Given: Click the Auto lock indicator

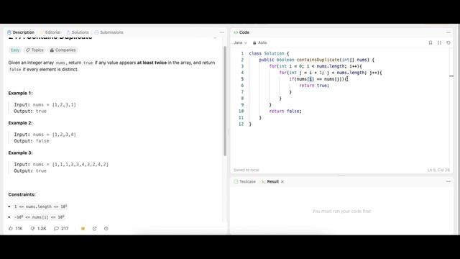Looking at the screenshot, I should [259, 42].
